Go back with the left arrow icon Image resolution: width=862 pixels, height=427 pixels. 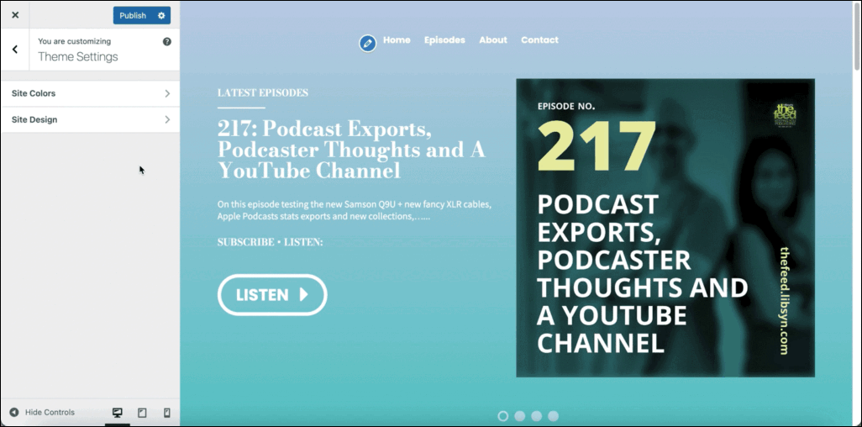[x=15, y=50]
